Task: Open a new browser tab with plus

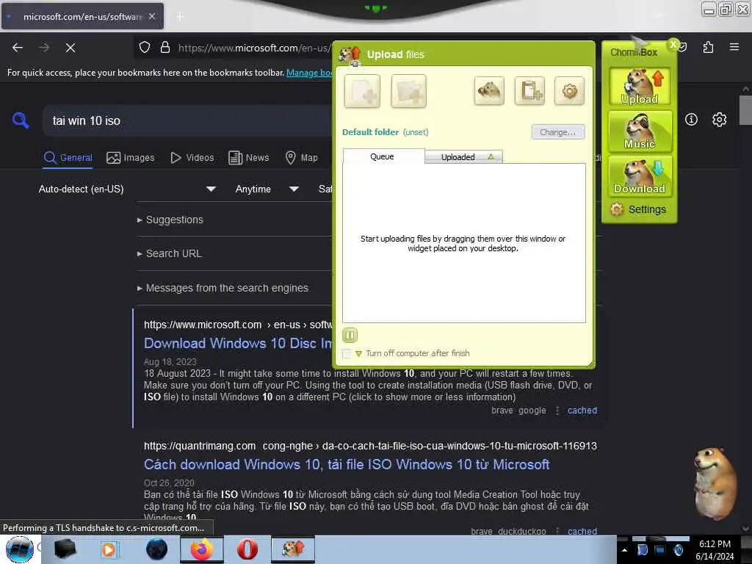Action: pos(180,16)
